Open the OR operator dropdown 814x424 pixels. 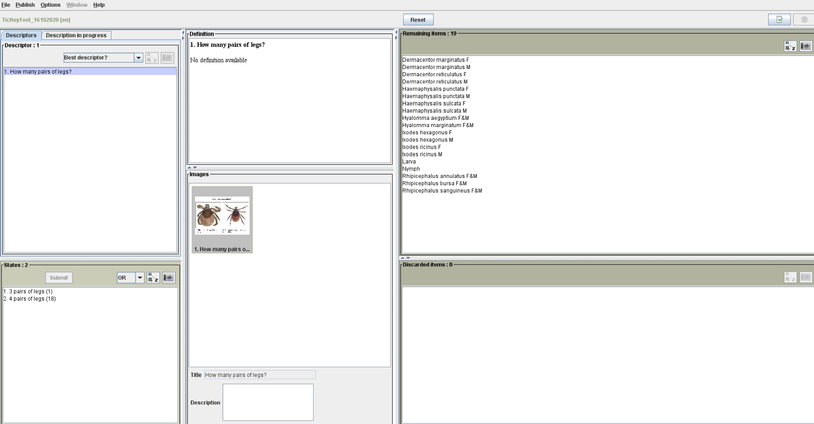point(139,278)
